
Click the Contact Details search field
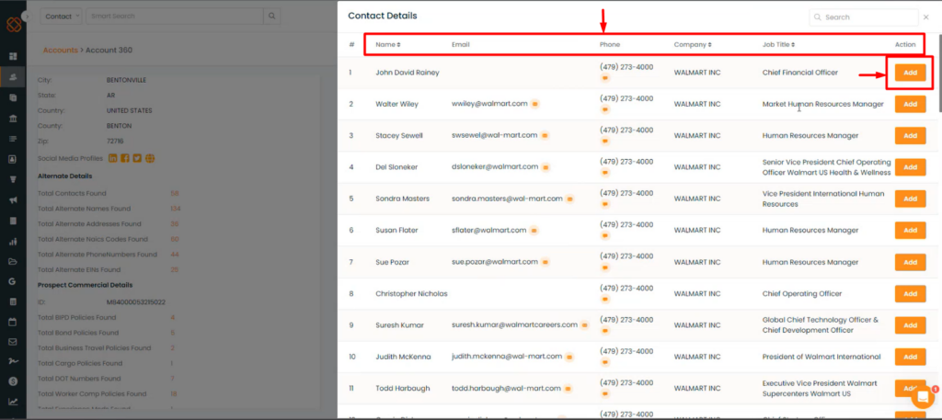[x=864, y=17]
